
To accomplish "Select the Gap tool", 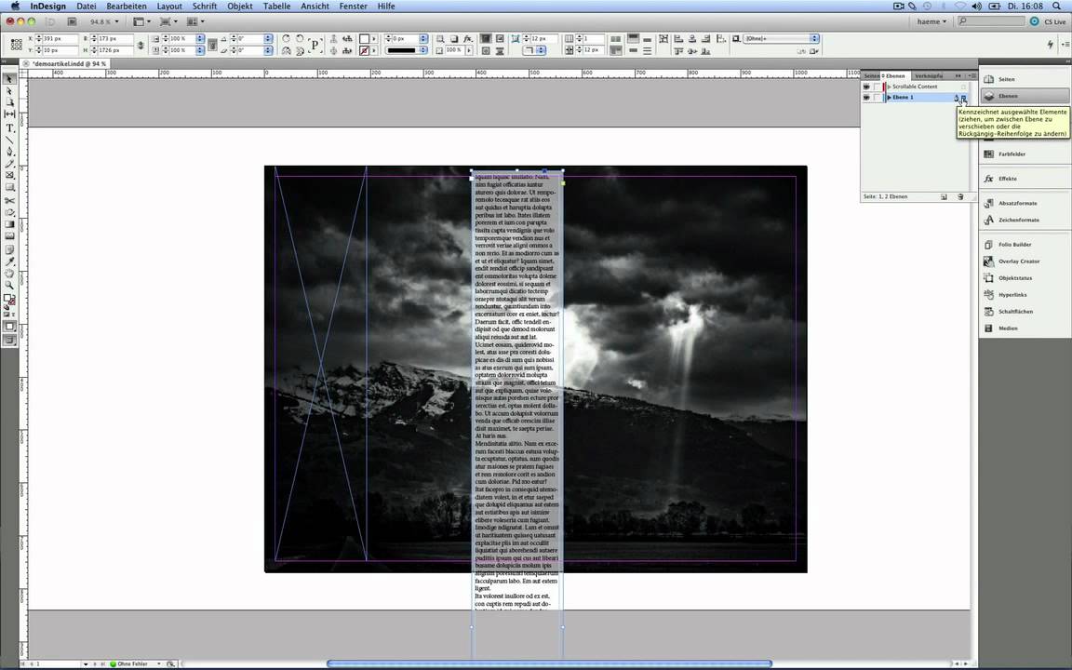I will (x=9, y=114).
